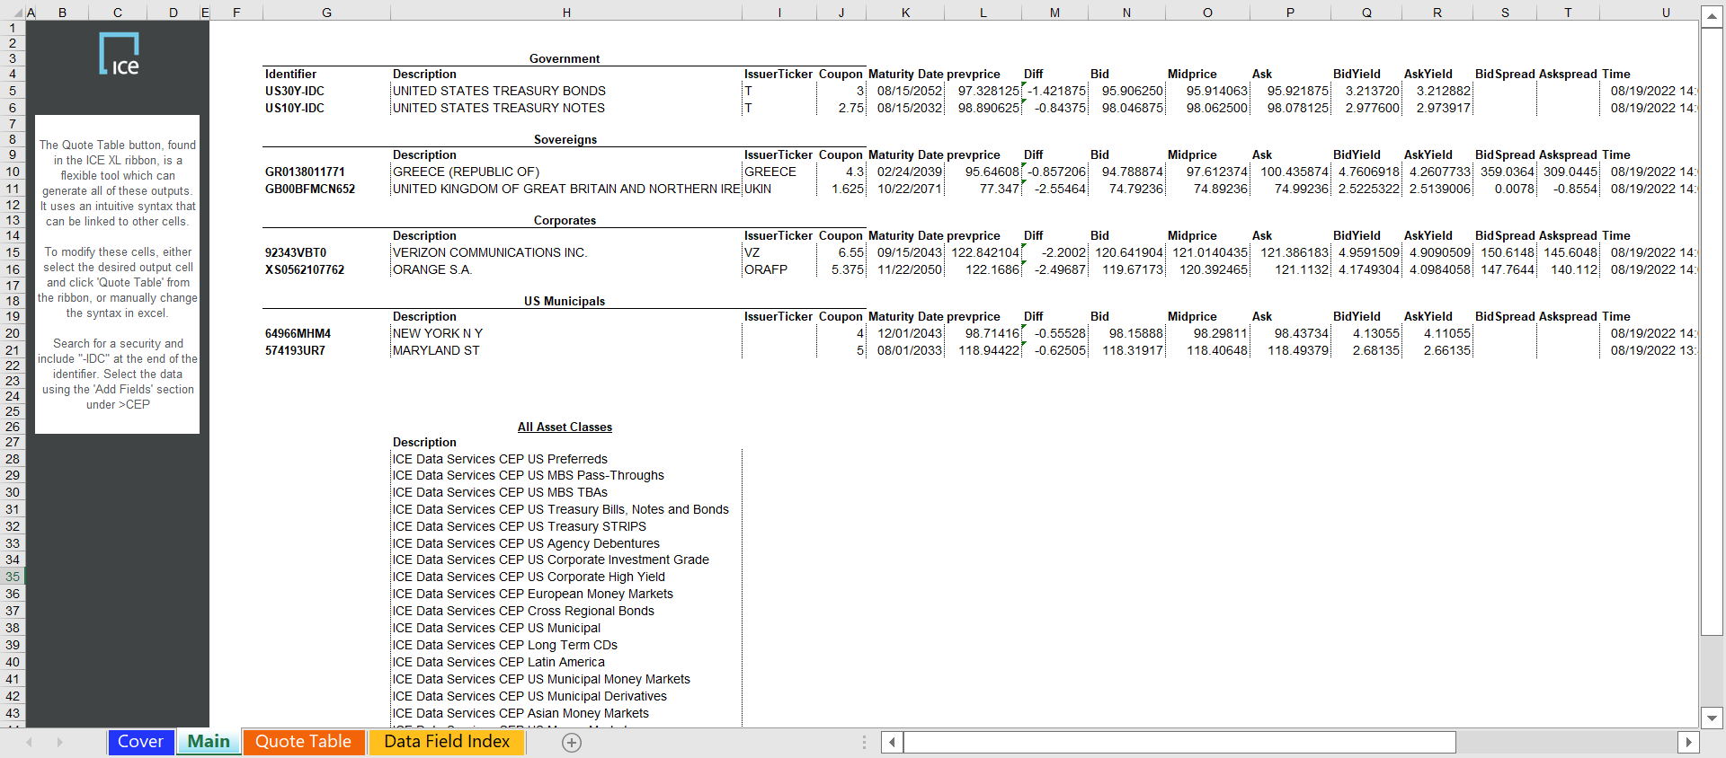Image resolution: width=1726 pixels, height=758 pixels.
Task: Go to next sheet tab arrow
Action: click(x=60, y=743)
